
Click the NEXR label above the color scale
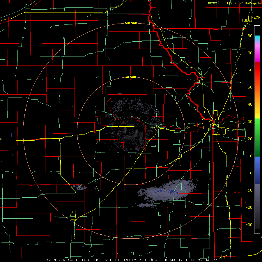(x=256, y=17)
